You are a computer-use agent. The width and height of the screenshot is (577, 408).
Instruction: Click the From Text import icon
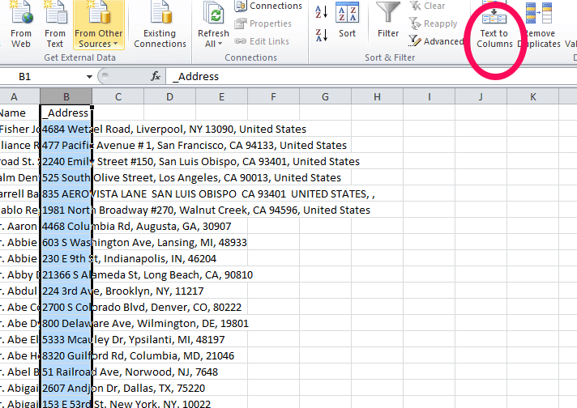tap(55, 24)
